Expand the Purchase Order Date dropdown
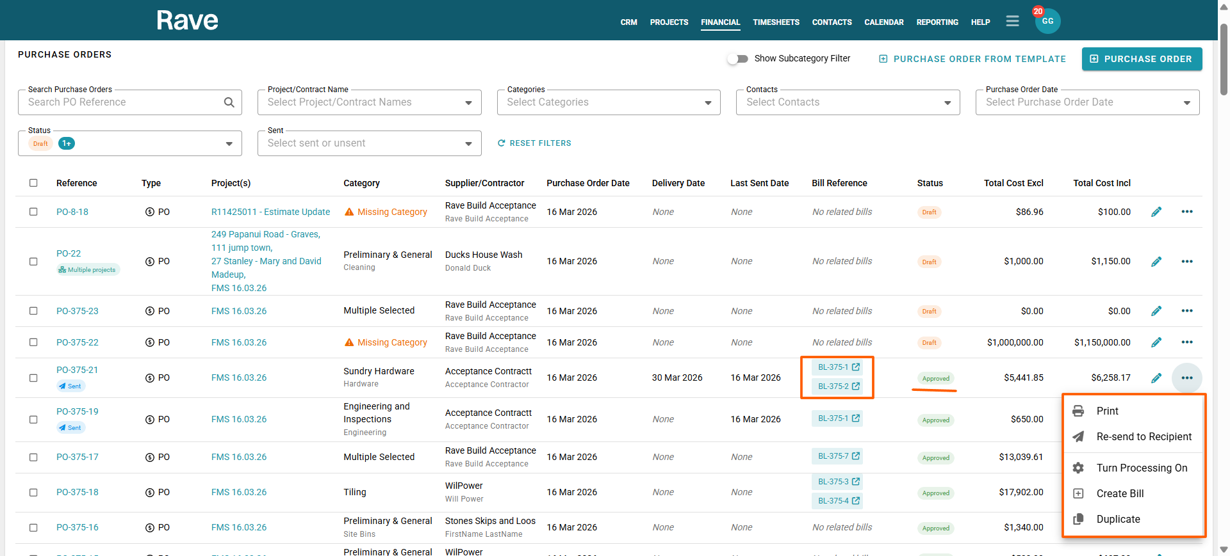The width and height of the screenshot is (1230, 556). (x=1186, y=103)
